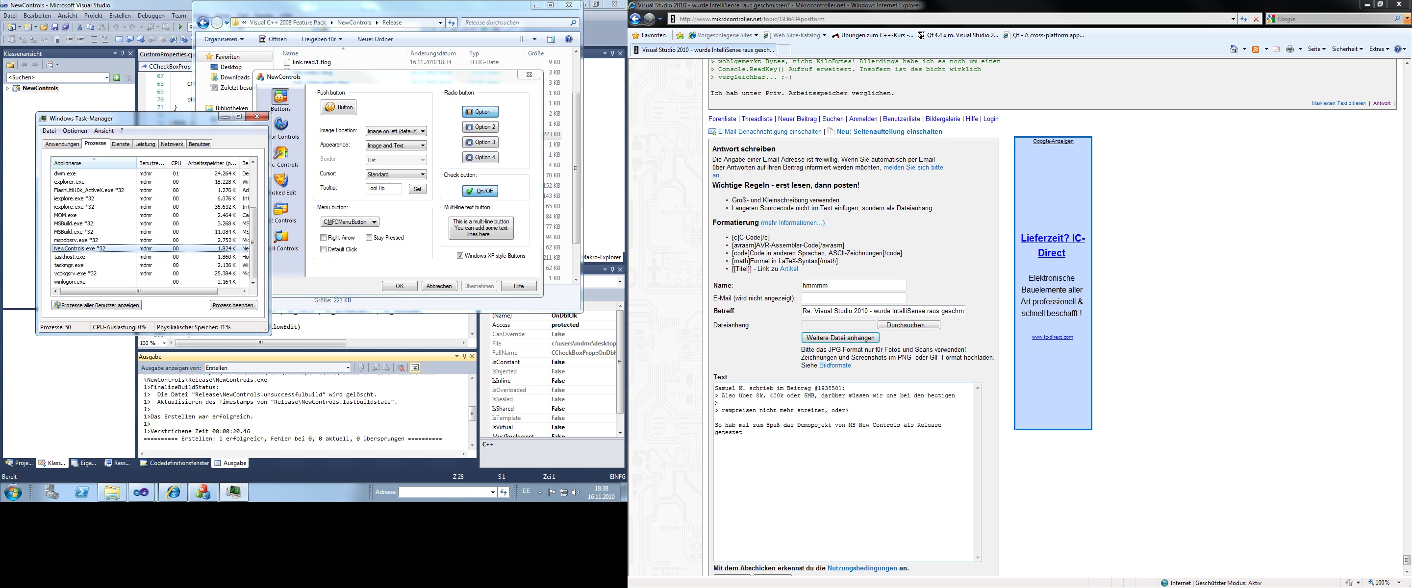Switch to Windows Explorer on the taskbar
This screenshot has height=588, width=1412.
click(x=112, y=492)
